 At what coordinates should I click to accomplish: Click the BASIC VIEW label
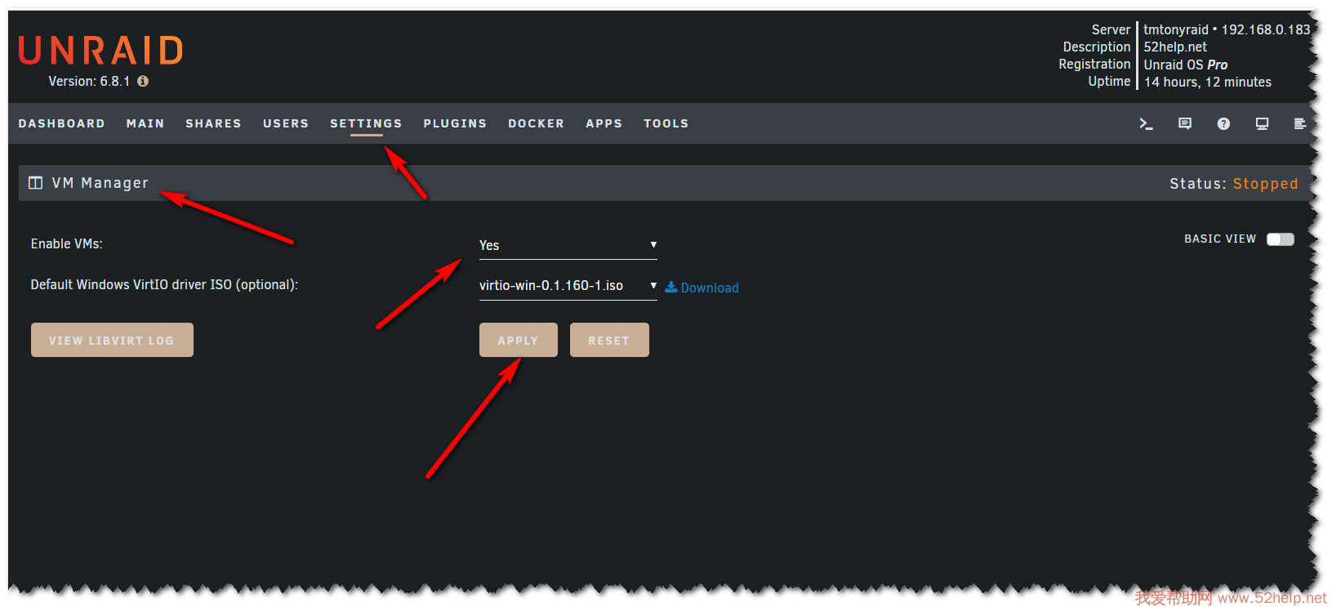[1220, 239]
